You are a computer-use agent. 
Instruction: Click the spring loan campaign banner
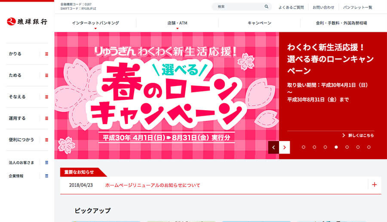click(166, 96)
